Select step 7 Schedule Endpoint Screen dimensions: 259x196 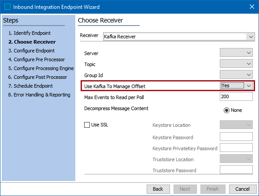pyautogui.click(x=30, y=86)
